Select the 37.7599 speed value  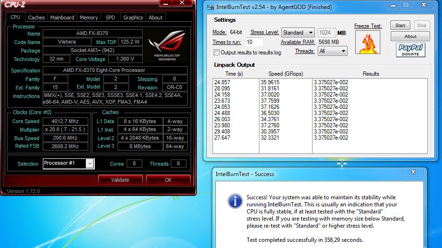(x=270, y=101)
